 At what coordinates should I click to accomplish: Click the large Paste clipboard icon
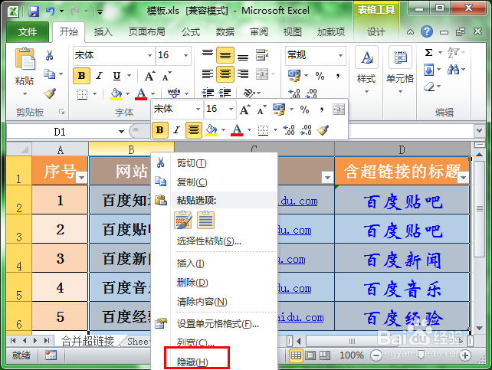[x=25, y=58]
